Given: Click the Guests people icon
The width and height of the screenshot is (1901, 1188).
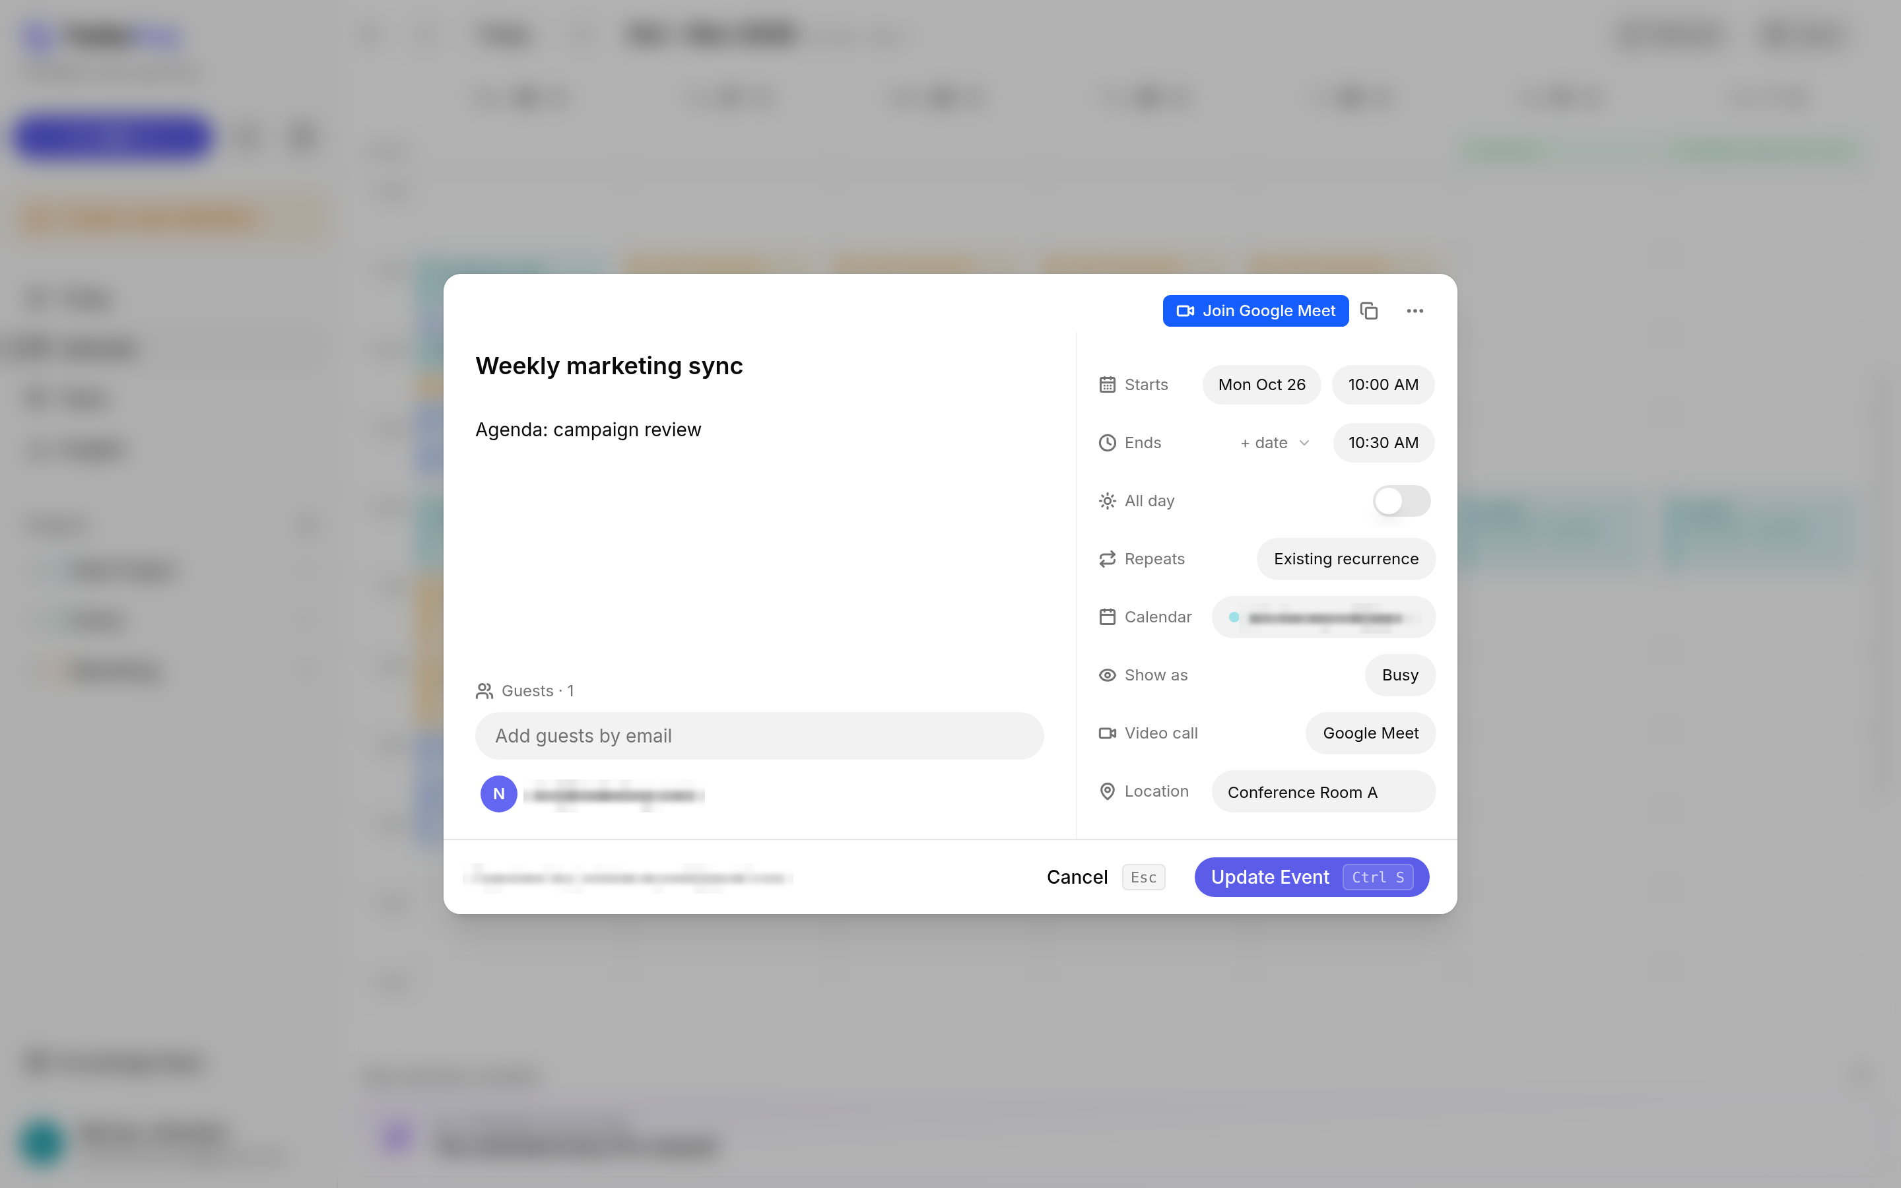Looking at the screenshot, I should pyautogui.click(x=484, y=692).
